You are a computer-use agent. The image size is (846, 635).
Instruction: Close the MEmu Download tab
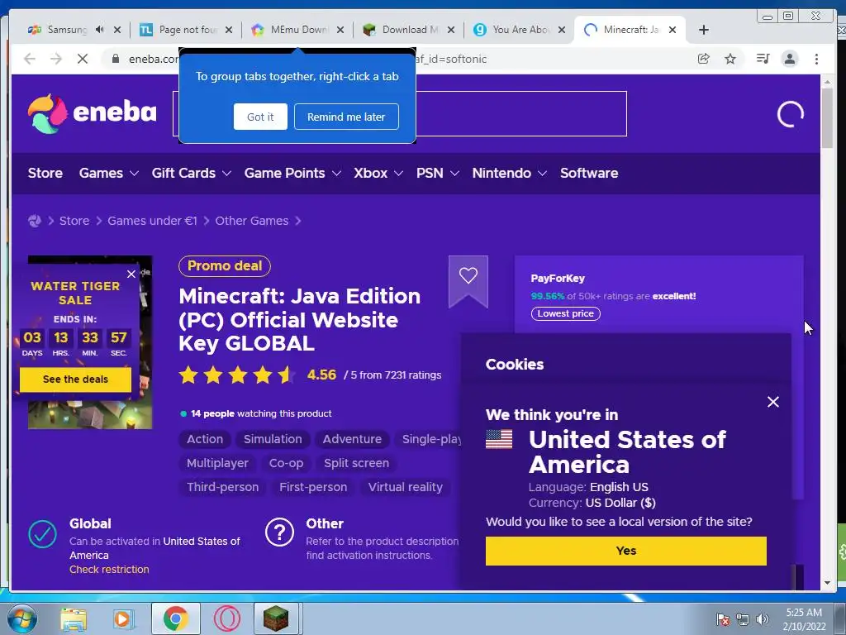point(340,30)
